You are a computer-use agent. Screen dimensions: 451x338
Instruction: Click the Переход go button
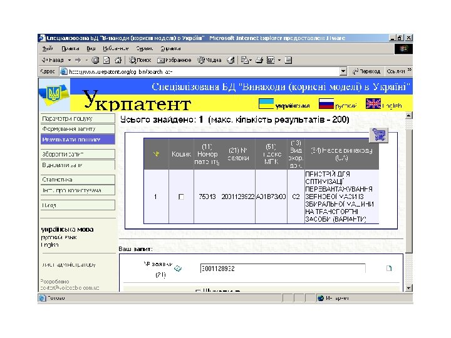point(366,71)
